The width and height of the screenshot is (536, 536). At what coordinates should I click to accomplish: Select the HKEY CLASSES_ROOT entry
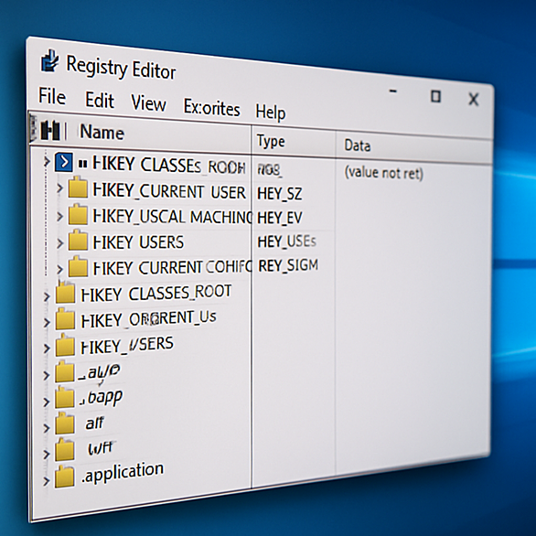tap(155, 294)
